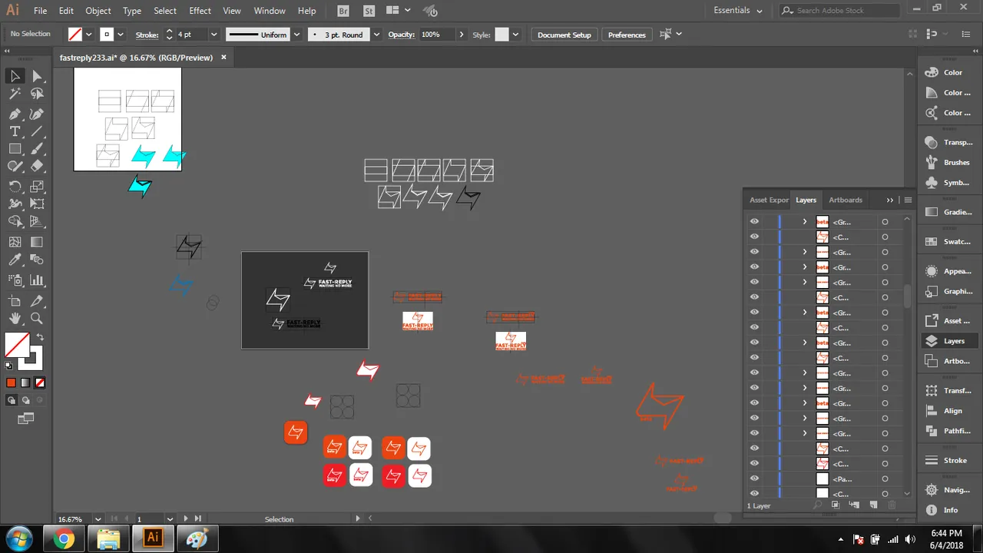Open the Brushes panel button
Screen dimensions: 983x553
click(949, 162)
